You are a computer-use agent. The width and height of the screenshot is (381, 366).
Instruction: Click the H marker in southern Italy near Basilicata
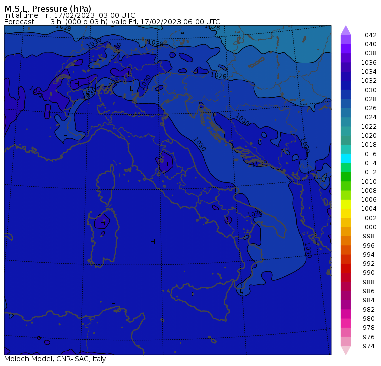[x=229, y=220]
